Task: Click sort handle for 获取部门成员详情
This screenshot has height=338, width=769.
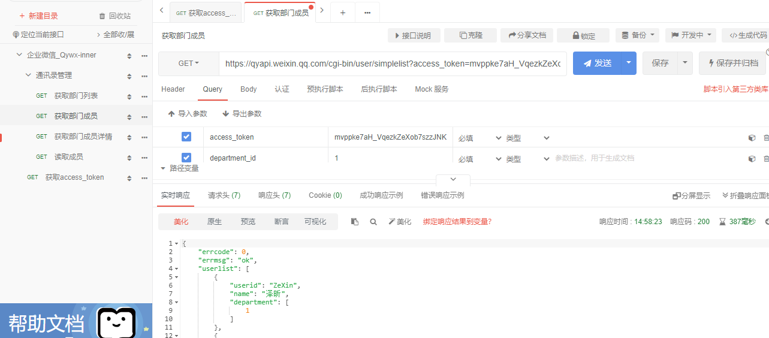Action: click(x=129, y=137)
